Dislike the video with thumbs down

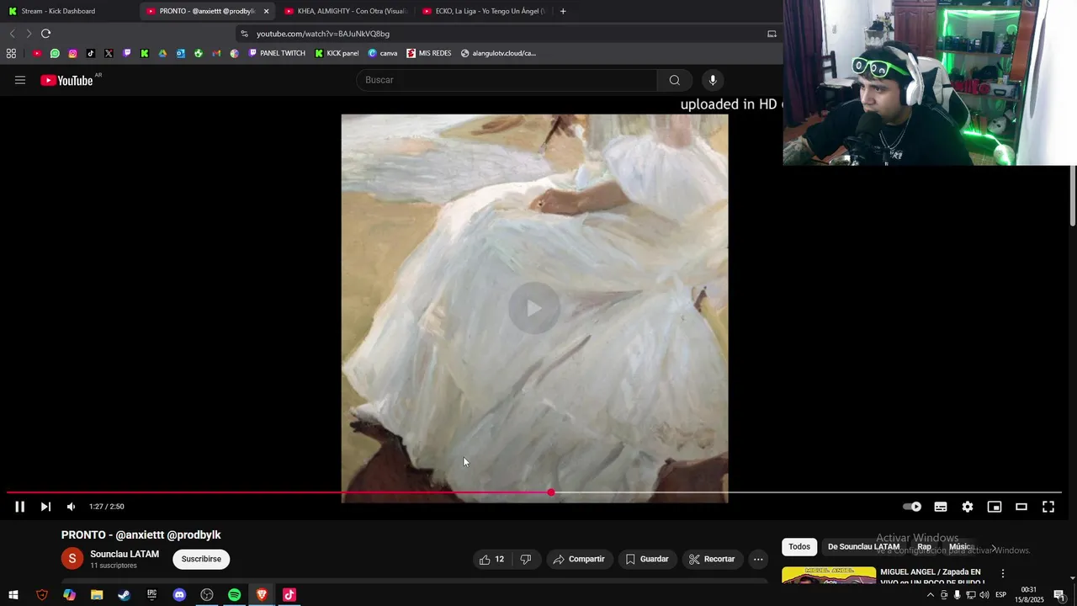tap(526, 559)
